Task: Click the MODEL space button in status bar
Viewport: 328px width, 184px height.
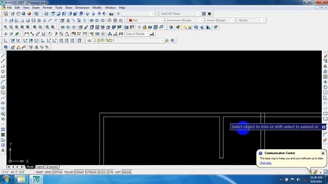Action: pyautogui.click(x=127, y=172)
